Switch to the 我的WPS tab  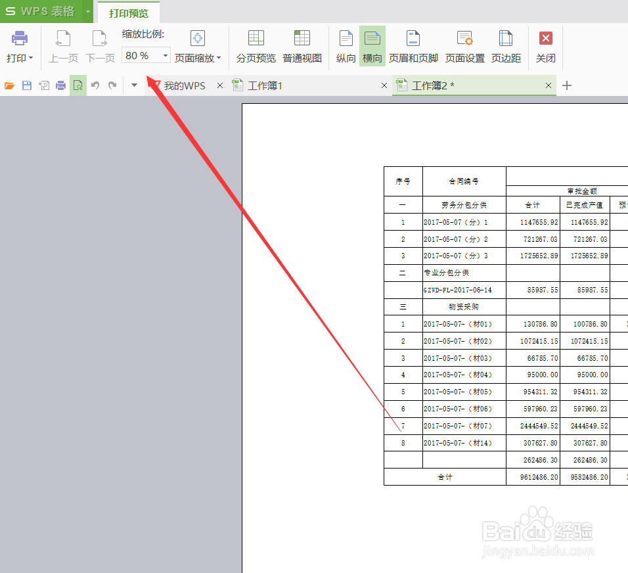[x=184, y=85]
